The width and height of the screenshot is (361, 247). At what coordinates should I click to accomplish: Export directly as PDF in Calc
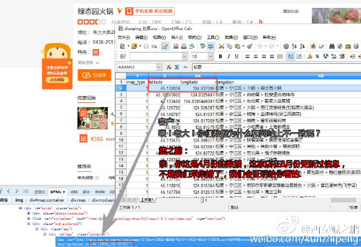coord(176,46)
